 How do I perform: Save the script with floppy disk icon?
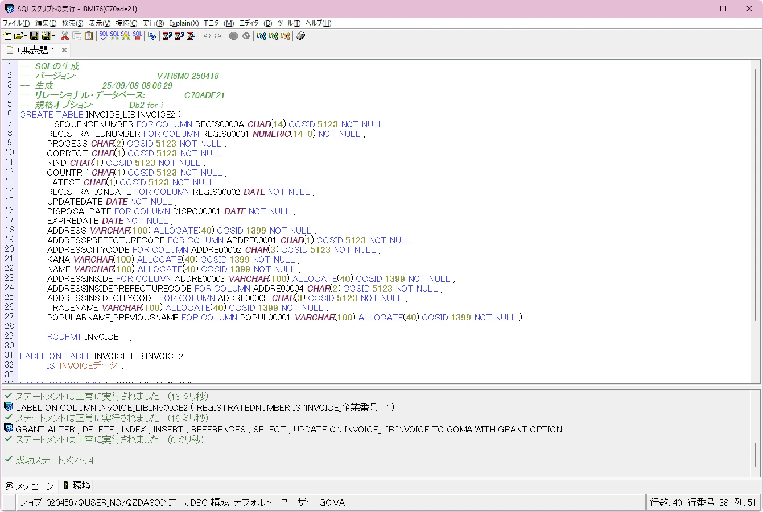click(x=34, y=36)
